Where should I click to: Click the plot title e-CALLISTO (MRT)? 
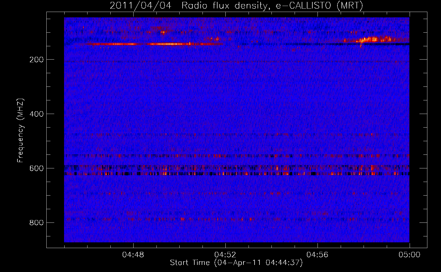click(319, 5)
